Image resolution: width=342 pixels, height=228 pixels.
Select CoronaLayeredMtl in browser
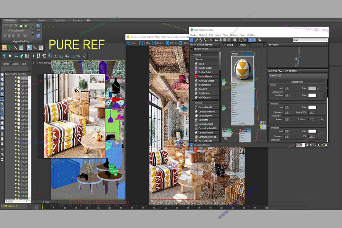coord(207,112)
